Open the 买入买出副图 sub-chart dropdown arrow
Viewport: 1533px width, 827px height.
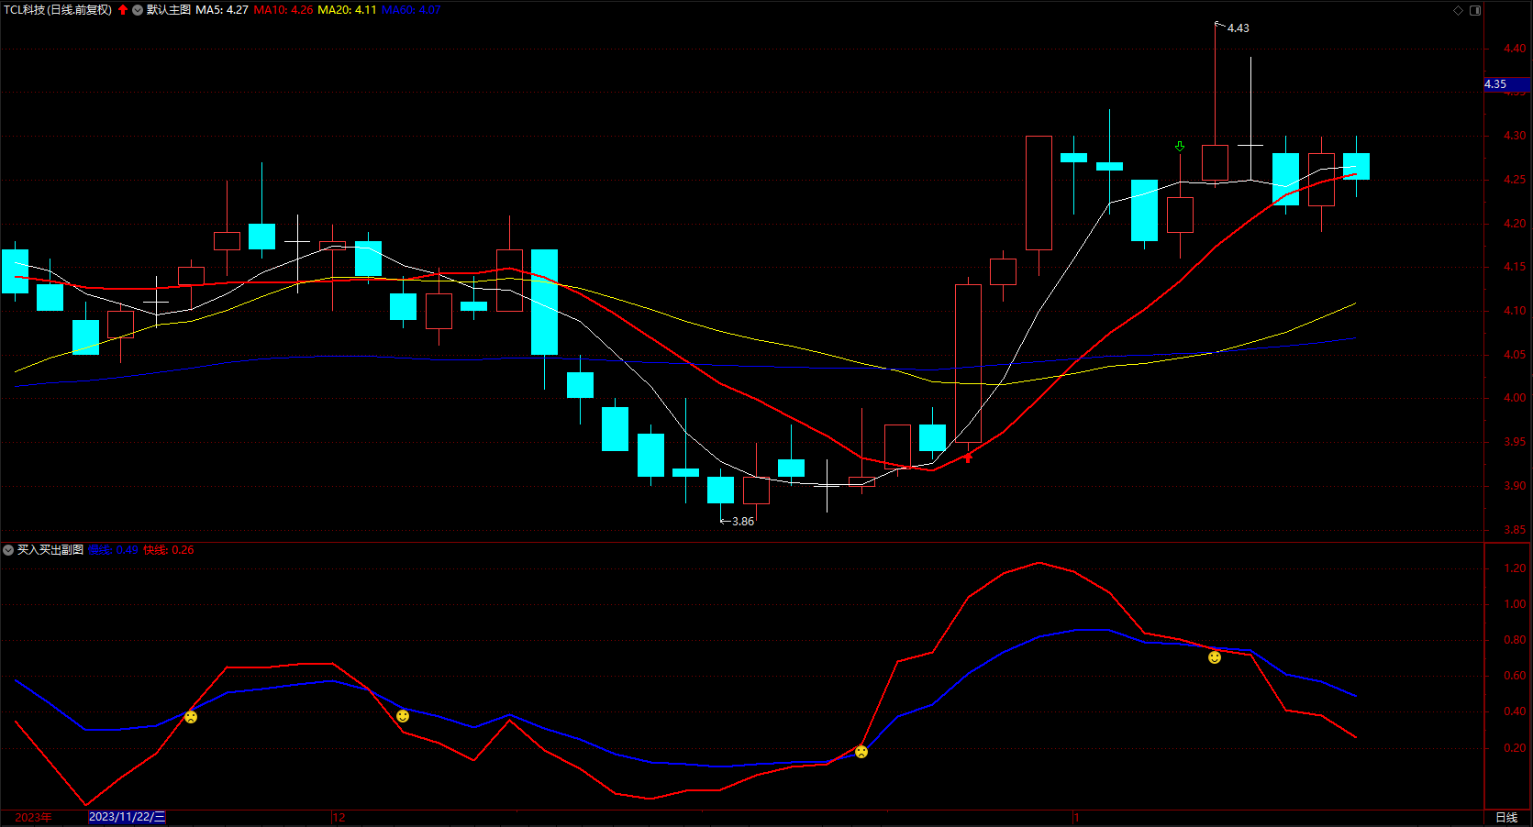click(x=8, y=550)
